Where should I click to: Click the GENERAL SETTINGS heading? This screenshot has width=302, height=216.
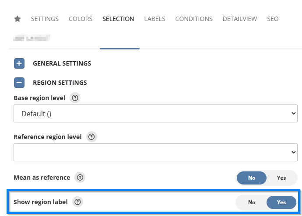[x=62, y=63]
